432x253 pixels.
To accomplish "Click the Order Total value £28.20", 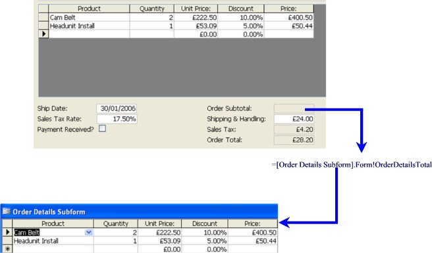I will pyautogui.click(x=294, y=140).
